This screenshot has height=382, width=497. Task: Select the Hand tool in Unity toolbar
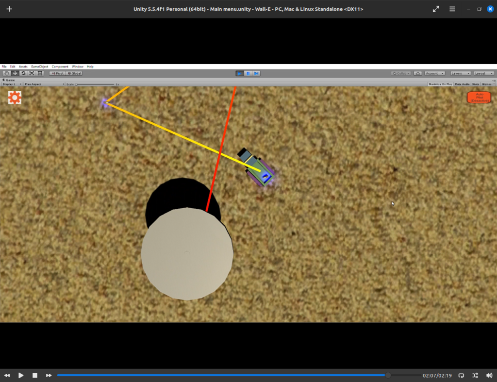(x=7, y=73)
